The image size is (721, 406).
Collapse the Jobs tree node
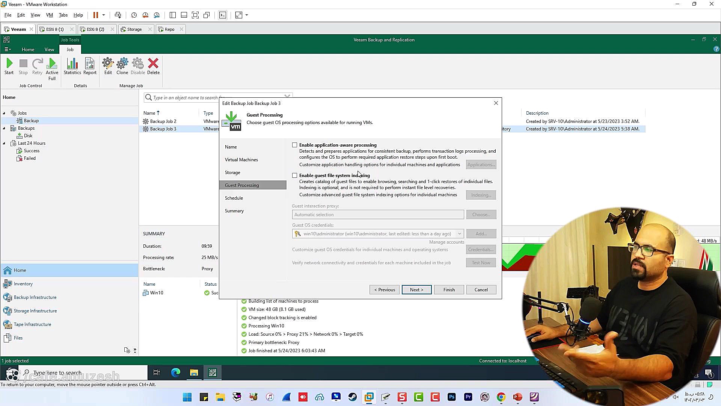4,113
